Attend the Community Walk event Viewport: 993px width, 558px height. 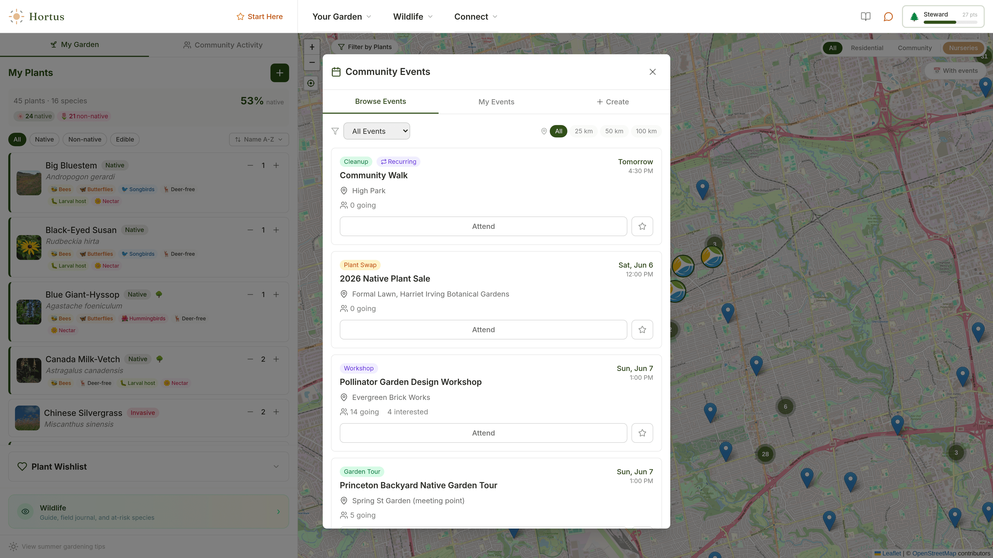(483, 227)
